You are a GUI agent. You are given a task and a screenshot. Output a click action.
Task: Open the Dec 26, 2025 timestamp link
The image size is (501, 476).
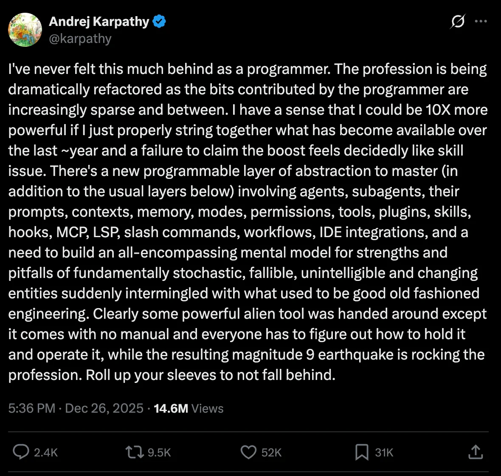[x=102, y=408]
